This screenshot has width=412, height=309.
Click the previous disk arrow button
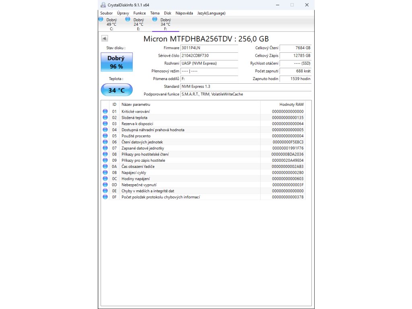click(105, 39)
